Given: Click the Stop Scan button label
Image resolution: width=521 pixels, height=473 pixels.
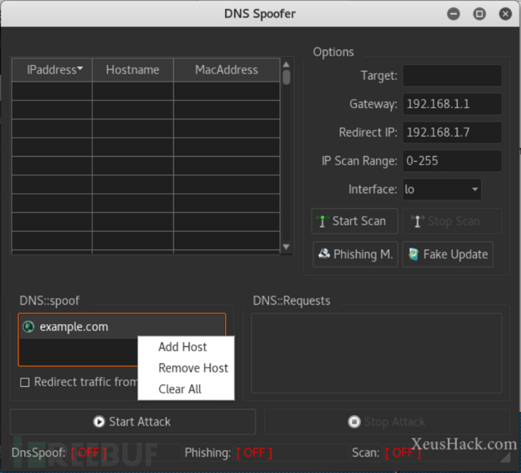Looking at the screenshot, I should pos(454,221).
